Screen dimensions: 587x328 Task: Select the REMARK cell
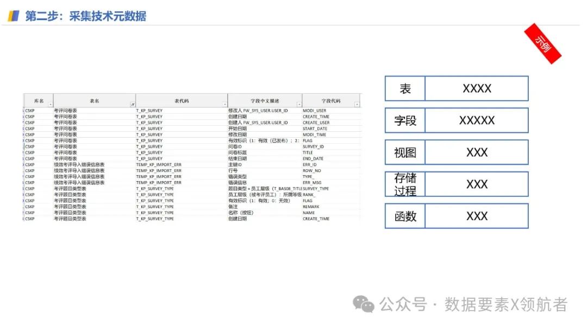(x=332, y=207)
